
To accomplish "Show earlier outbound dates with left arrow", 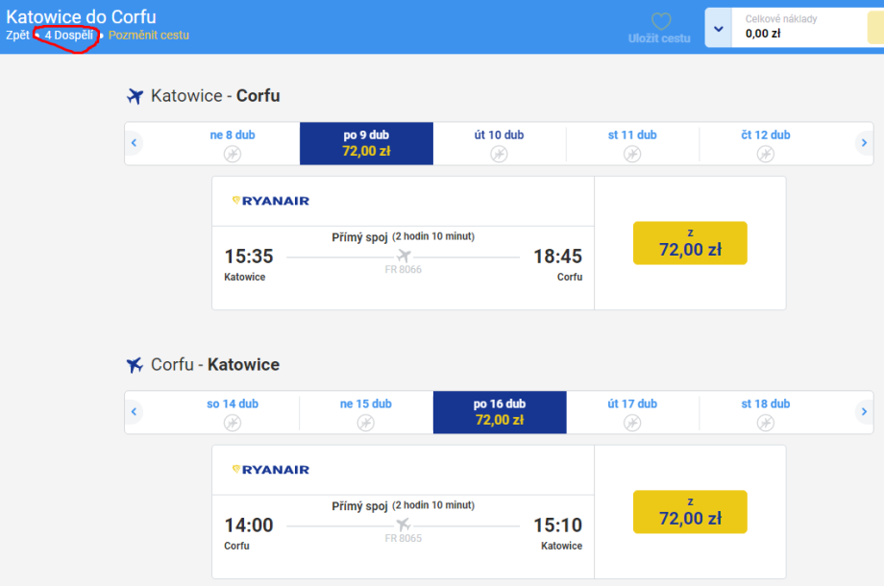I will pyautogui.click(x=135, y=144).
